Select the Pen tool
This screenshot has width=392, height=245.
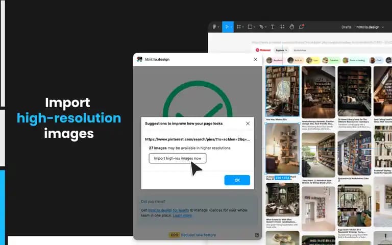point(261,27)
